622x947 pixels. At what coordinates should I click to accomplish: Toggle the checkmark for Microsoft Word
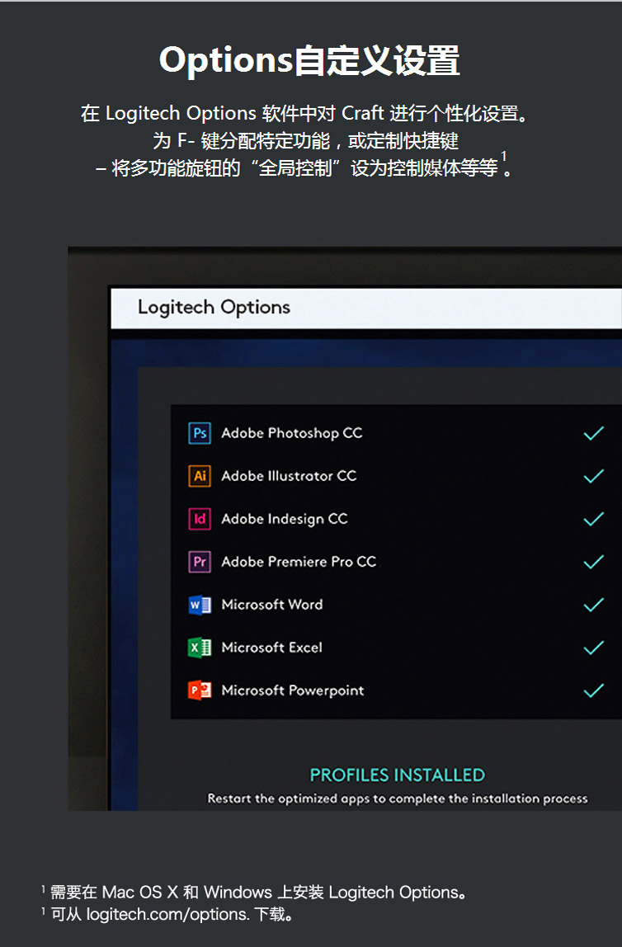pos(594,605)
